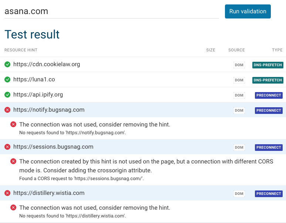Click green check icon beside cdn.cookielaw.org
The width and height of the screenshot is (286, 223).
[7, 64]
